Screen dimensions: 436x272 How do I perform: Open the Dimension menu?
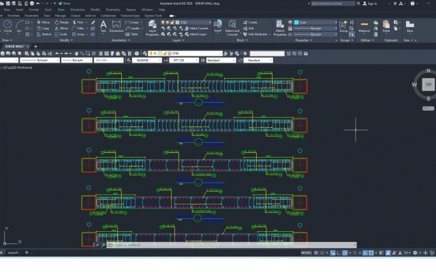click(x=78, y=10)
